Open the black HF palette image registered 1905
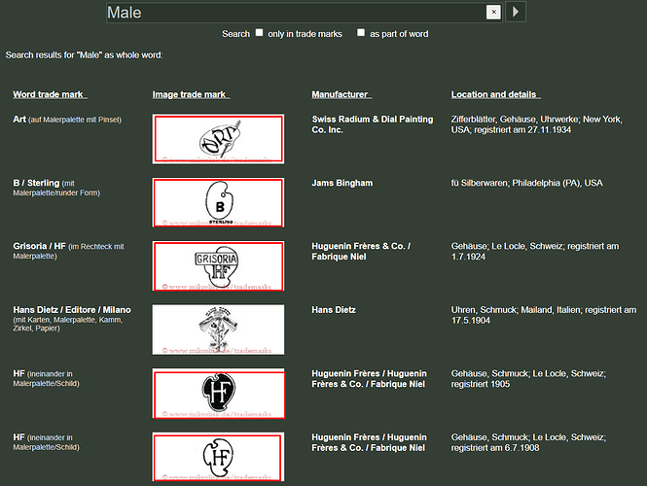647x486 pixels. tap(218, 394)
